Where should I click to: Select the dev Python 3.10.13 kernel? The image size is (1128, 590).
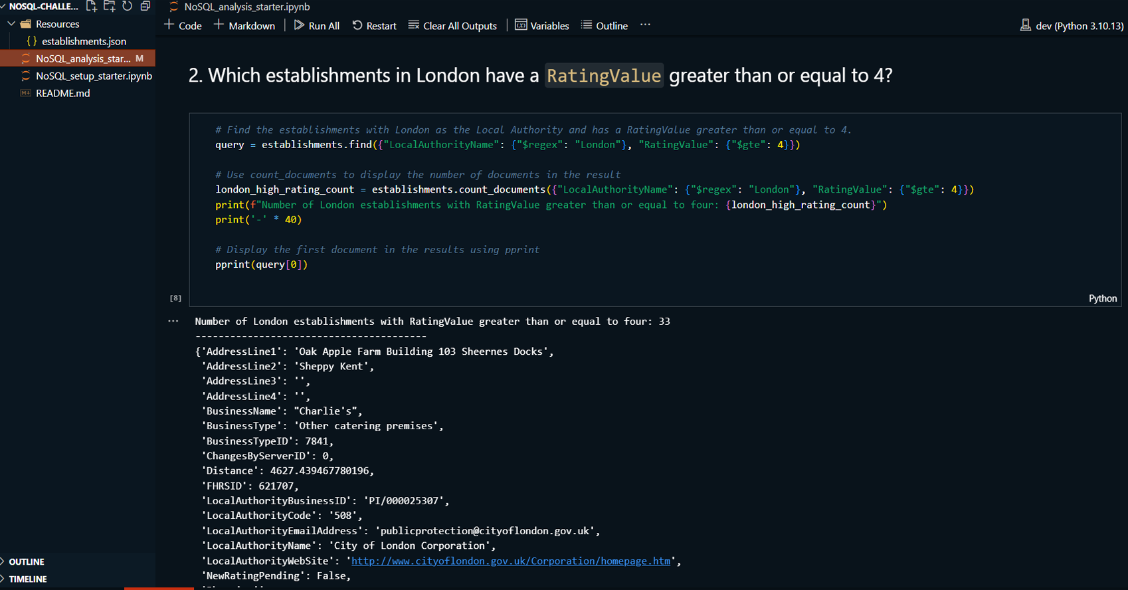coord(1072,26)
